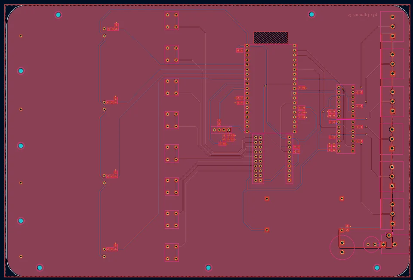
Task: Select the microcontroller module's rectangular footprint outline
Action: pos(271,89)
